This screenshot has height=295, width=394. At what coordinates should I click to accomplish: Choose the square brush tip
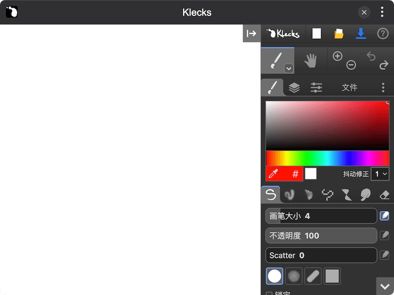click(x=332, y=276)
